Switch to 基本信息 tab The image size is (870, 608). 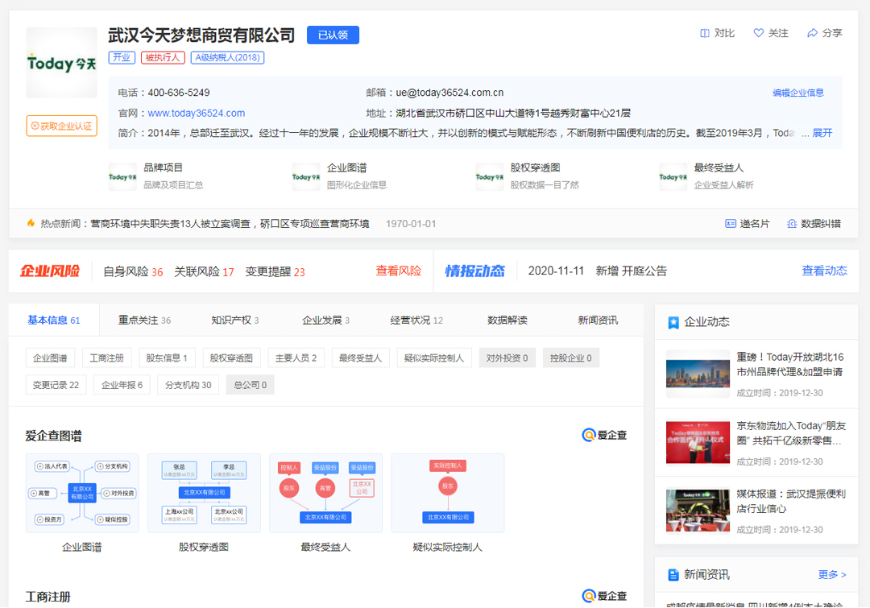pyautogui.click(x=54, y=320)
